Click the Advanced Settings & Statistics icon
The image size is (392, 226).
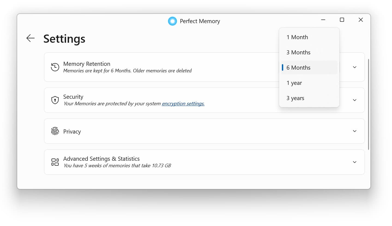[55, 162]
